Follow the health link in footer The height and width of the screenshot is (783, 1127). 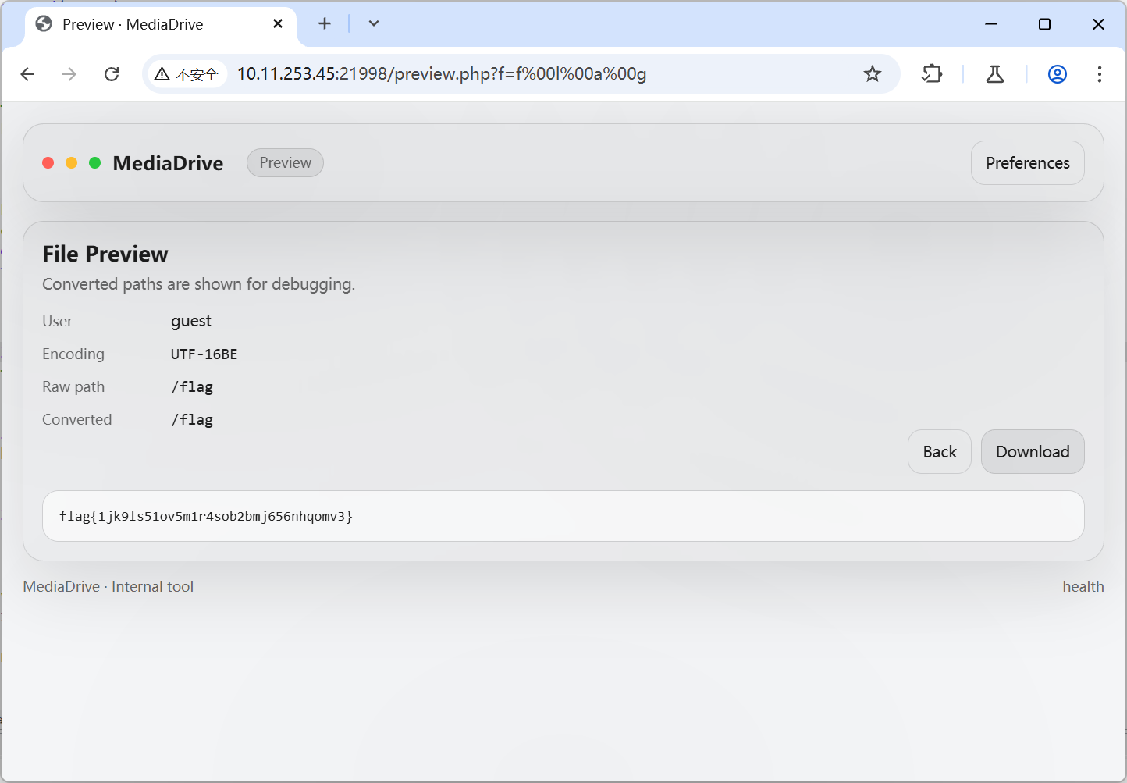tap(1083, 587)
